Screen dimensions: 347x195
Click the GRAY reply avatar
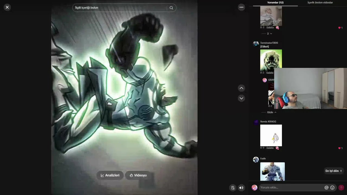[265, 80]
